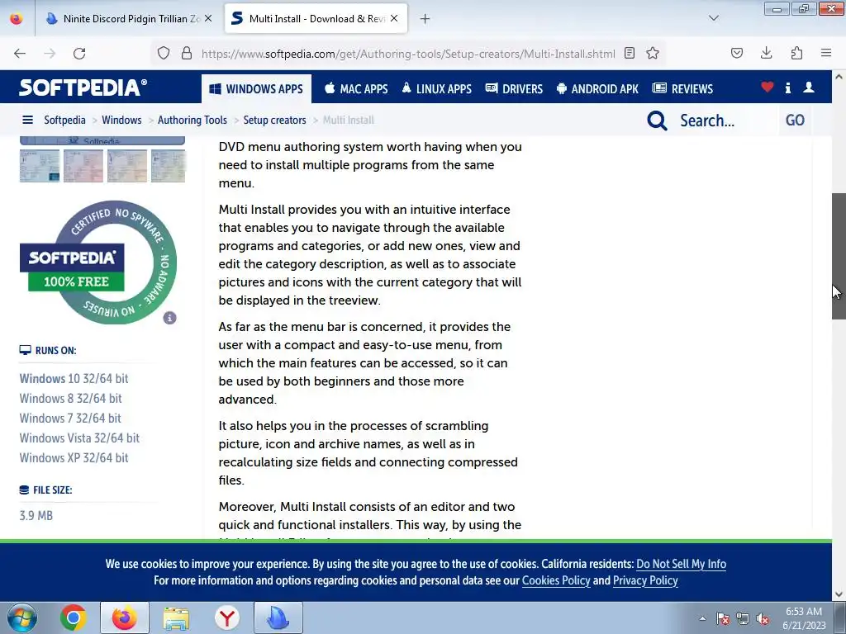Screen dimensions: 846x634
Task: Click the Softpedia logo
Action: (83, 88)
